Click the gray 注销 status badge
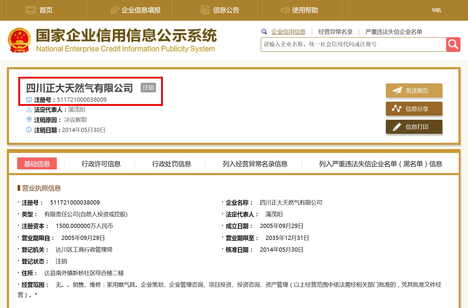This screenshot has width=468, height=308. pos(148,88)
